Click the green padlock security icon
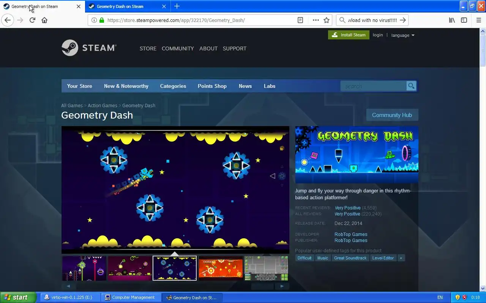This screenshot has height=303, width=486. pyautogui.click(x=101, y=20)
